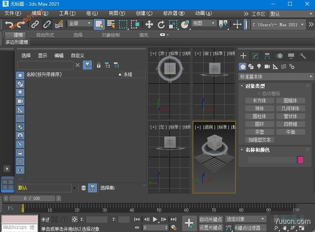Toggle 自动关键点 animation mode

point(210,219)
